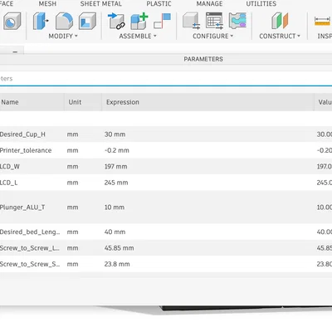Expand the CONFIGURE dropdown menu
Viewport: 332px width, 332px height.
coord(212,37)
